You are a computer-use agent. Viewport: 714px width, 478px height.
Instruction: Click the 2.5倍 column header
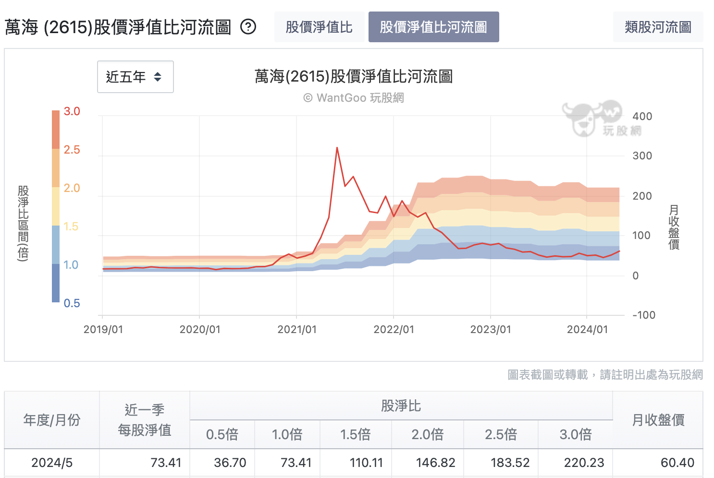[x=501, y=434]
